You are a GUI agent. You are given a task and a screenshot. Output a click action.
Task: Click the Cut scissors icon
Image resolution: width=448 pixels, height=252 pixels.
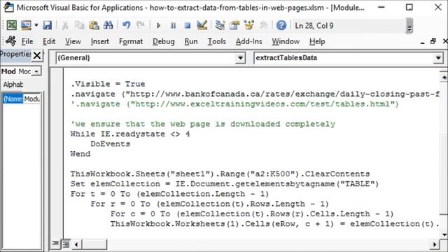(65, 25)
